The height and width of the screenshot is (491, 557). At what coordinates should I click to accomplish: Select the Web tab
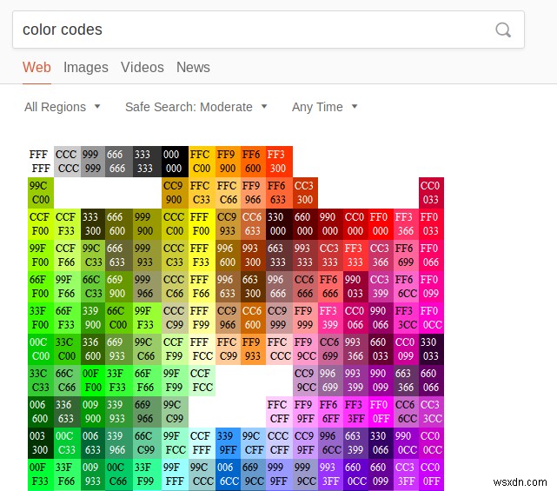click(x=36, y=68)
